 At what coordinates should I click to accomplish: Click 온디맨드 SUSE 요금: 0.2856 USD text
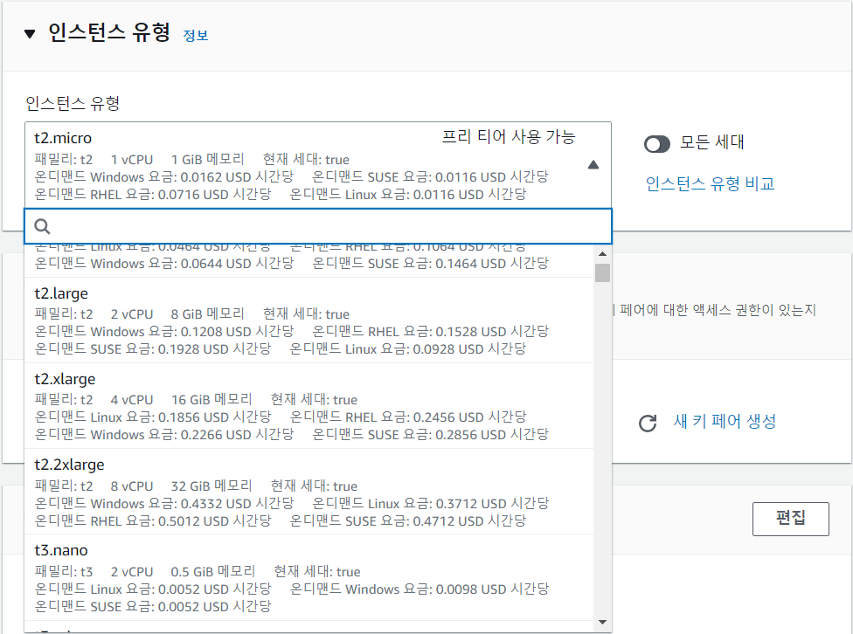pyautogui.click(x=430, y=434)
